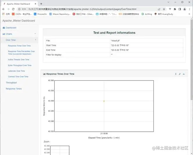The height and width of the screenshot is (155, 193).
Task: Open the bilibili bookmark with TV icon
Action: tap(106, 14)
